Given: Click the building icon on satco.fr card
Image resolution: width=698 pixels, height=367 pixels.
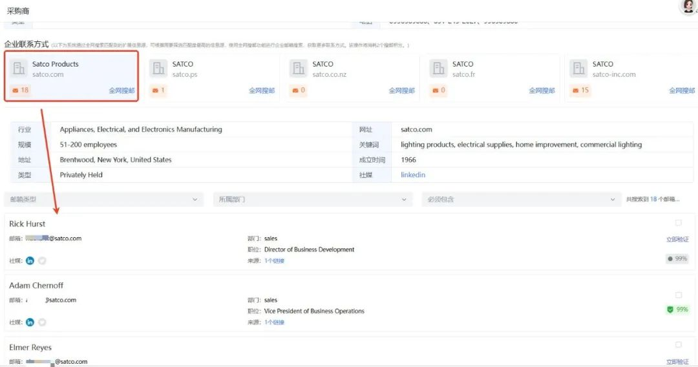Looking at the screenshot, I should [438, 68].
